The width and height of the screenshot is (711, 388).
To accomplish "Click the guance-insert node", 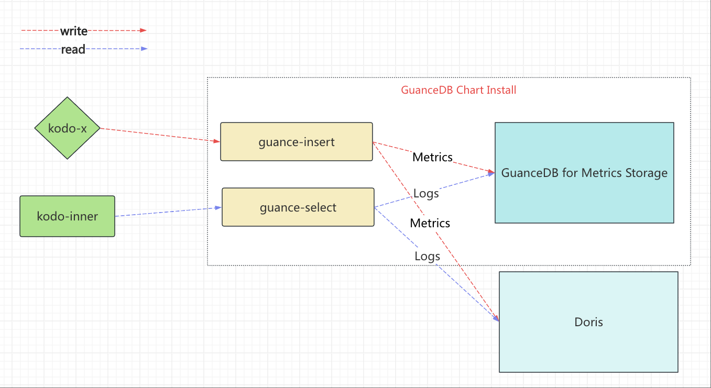I will (x=297, y=141).
